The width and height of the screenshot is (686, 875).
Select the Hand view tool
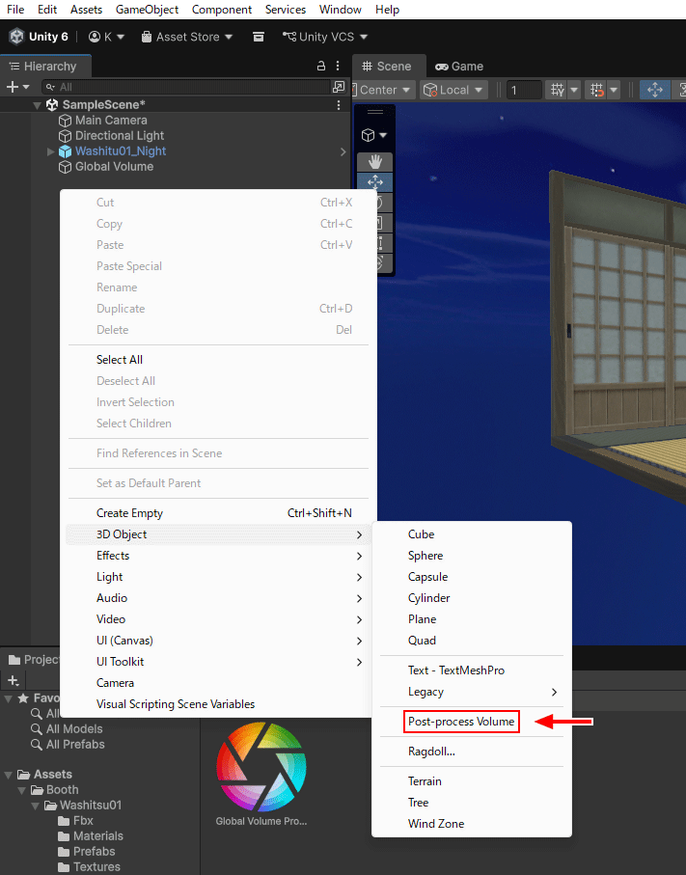375,162
